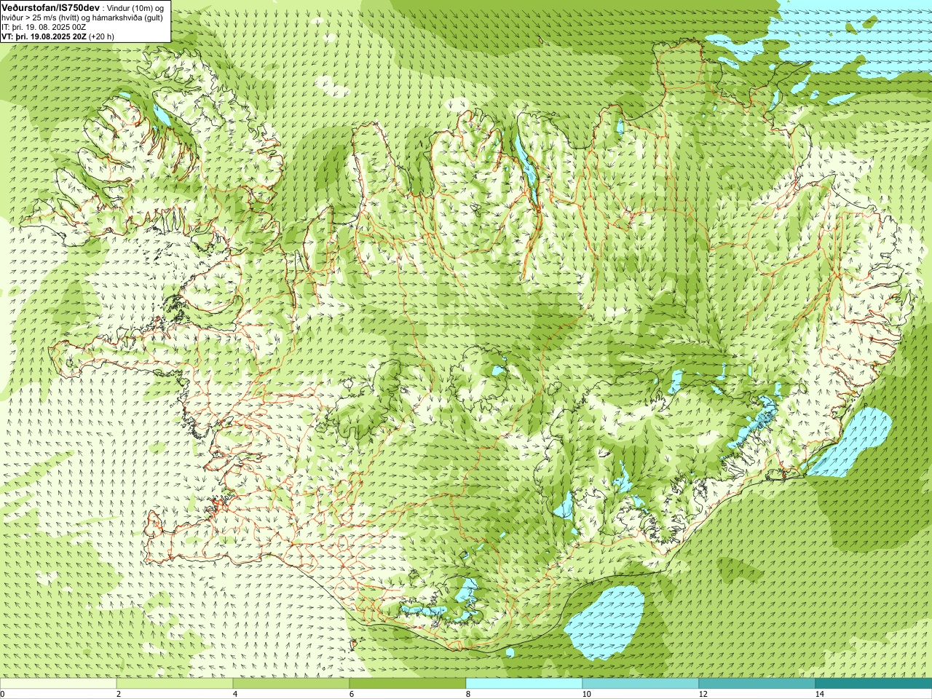Click the 2–4 m/s light green legend segment

click(x=175, y=684)
